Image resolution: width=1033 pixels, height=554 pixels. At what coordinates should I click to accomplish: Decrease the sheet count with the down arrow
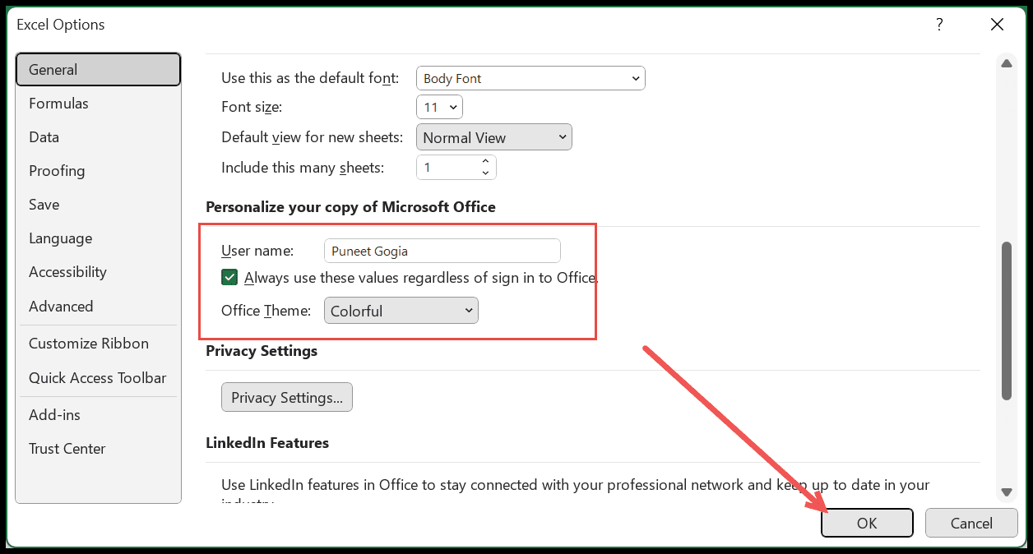[x=485, y=173]
